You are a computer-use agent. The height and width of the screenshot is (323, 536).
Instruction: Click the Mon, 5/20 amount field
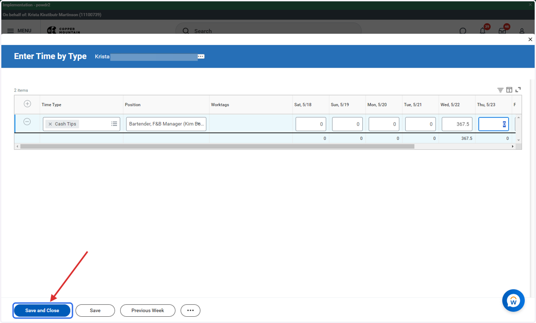(384, 124)
